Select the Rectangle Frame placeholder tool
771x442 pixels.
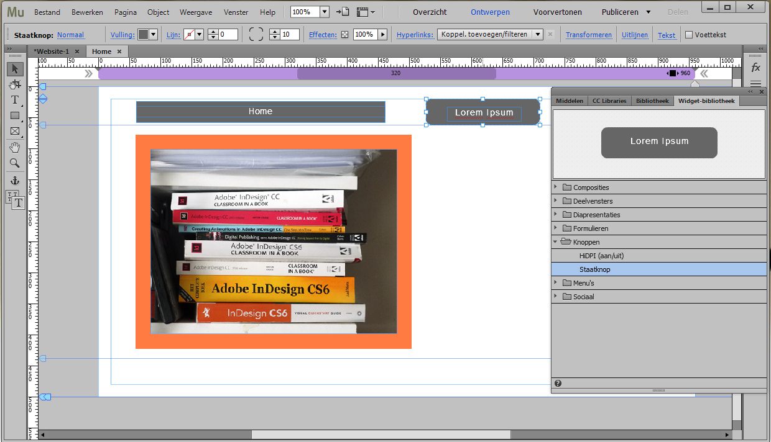pyautogui.click(x=15, y=131)
